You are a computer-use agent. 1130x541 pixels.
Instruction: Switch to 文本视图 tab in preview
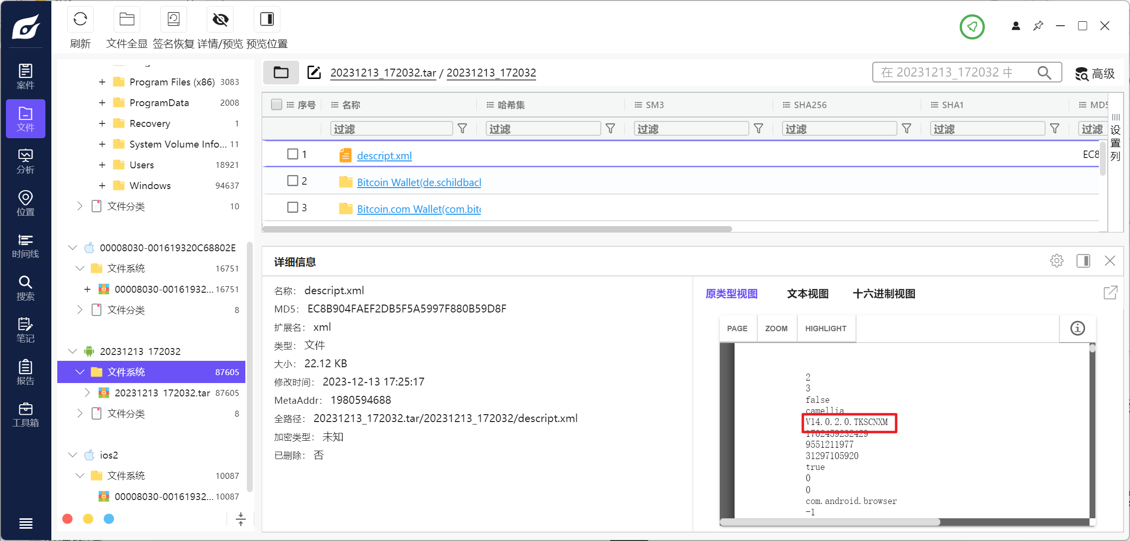(807, 293)
